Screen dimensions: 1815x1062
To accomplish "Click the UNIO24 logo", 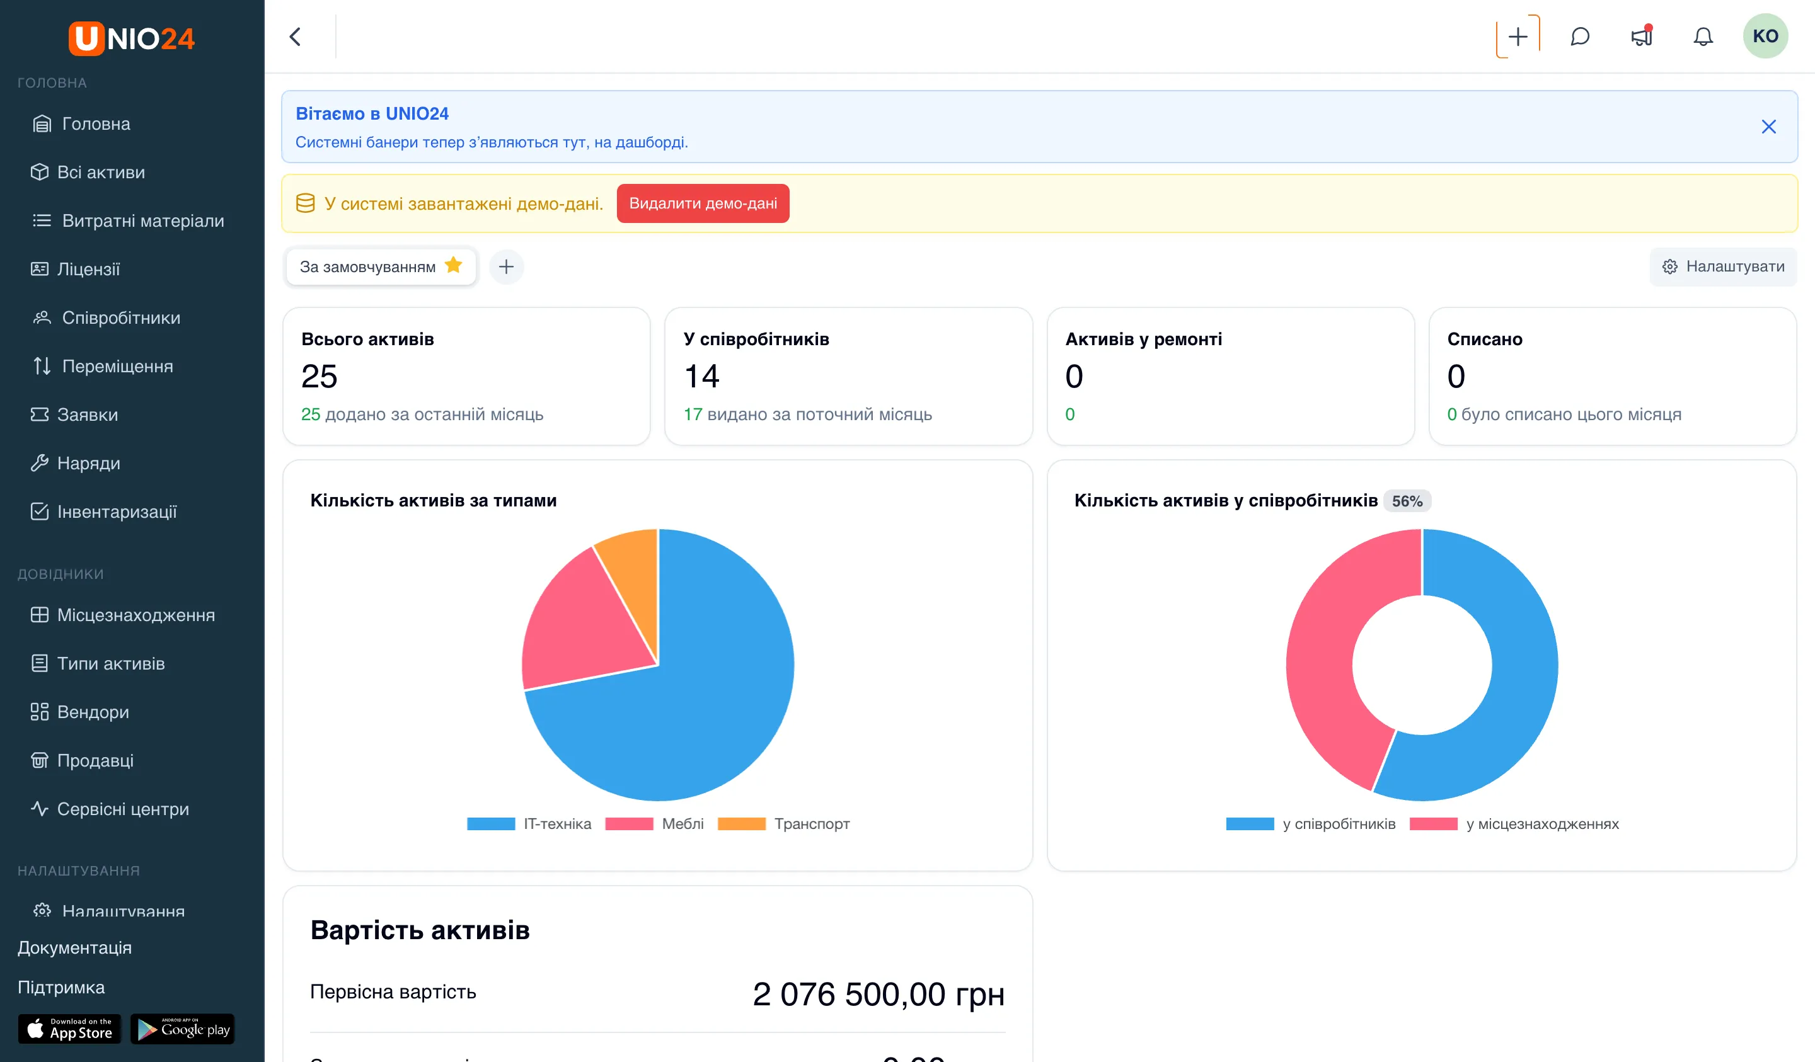I will click(x=132, y=37).
